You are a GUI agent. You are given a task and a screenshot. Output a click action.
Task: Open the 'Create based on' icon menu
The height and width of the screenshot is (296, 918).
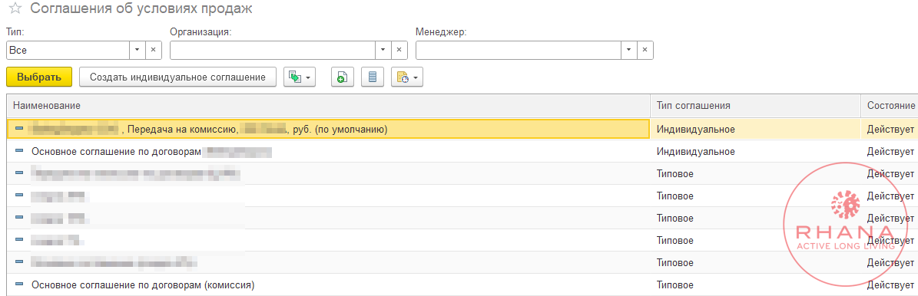299,77
